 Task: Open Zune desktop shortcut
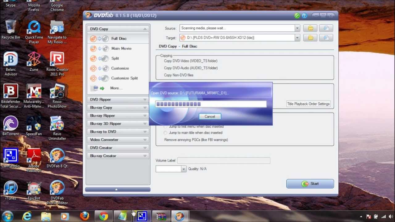pyautogui.click(x=34, y=62)
